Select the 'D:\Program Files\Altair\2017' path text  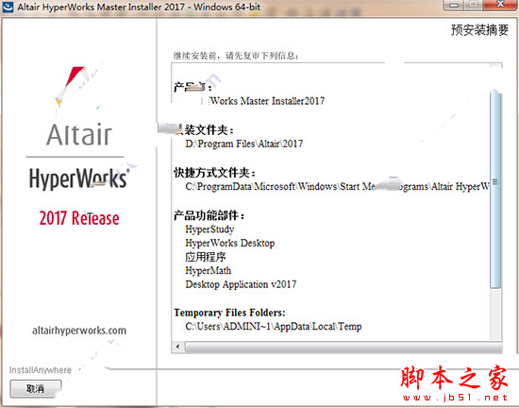pyautogui.click(x=244, y=144)
